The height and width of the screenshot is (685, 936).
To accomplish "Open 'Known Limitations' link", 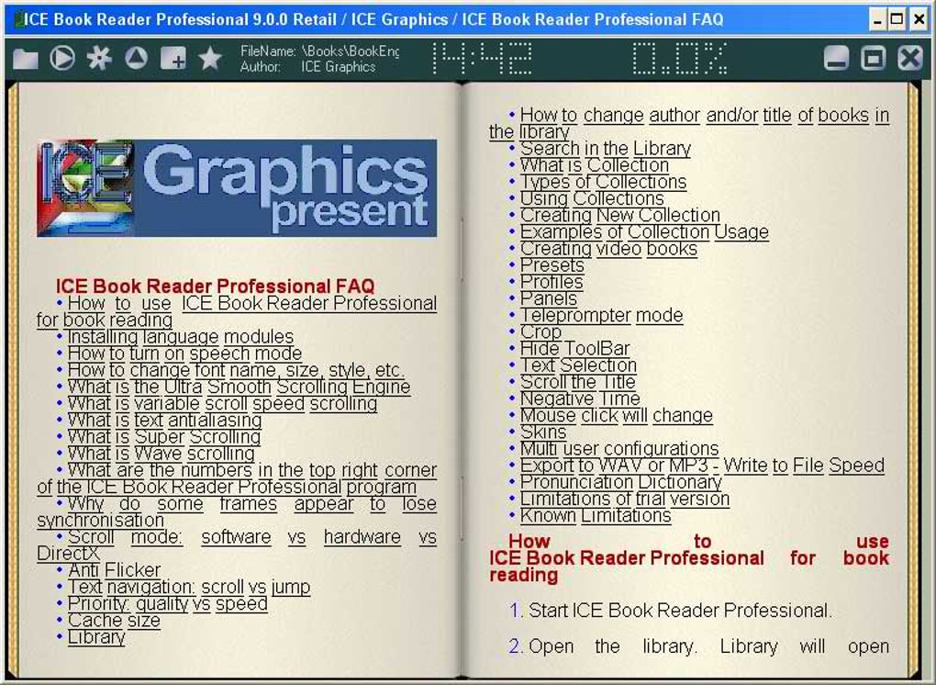I will click(x=596, y=516).
